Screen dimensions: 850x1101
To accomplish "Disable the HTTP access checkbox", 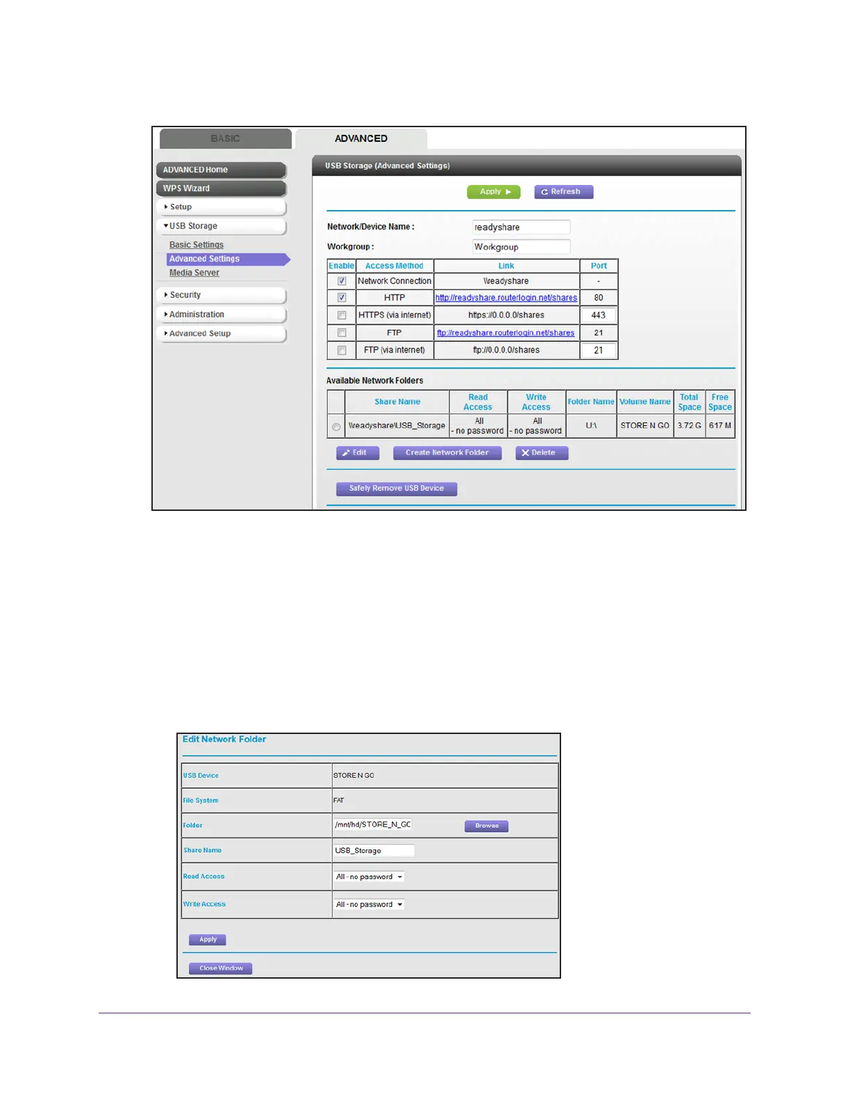I will coord(342,297).
